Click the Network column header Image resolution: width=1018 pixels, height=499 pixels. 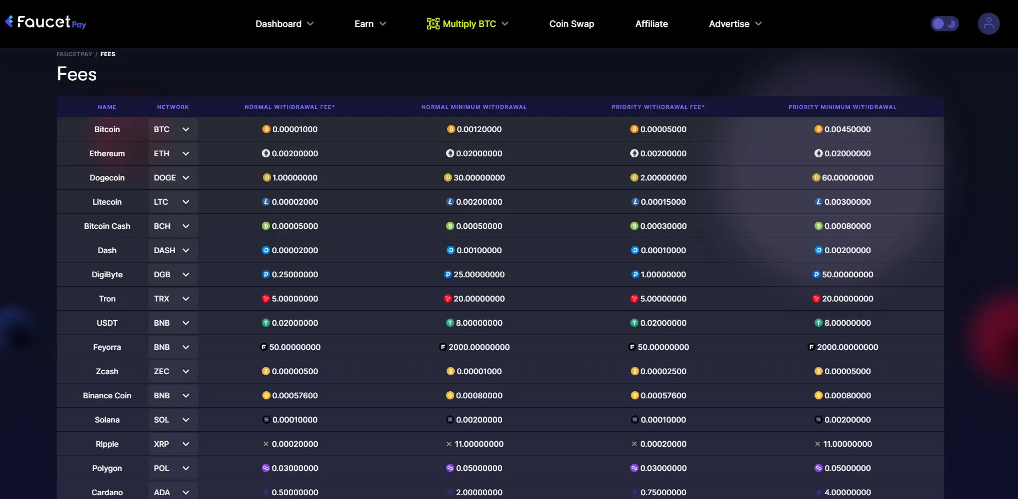click(173, 107)
